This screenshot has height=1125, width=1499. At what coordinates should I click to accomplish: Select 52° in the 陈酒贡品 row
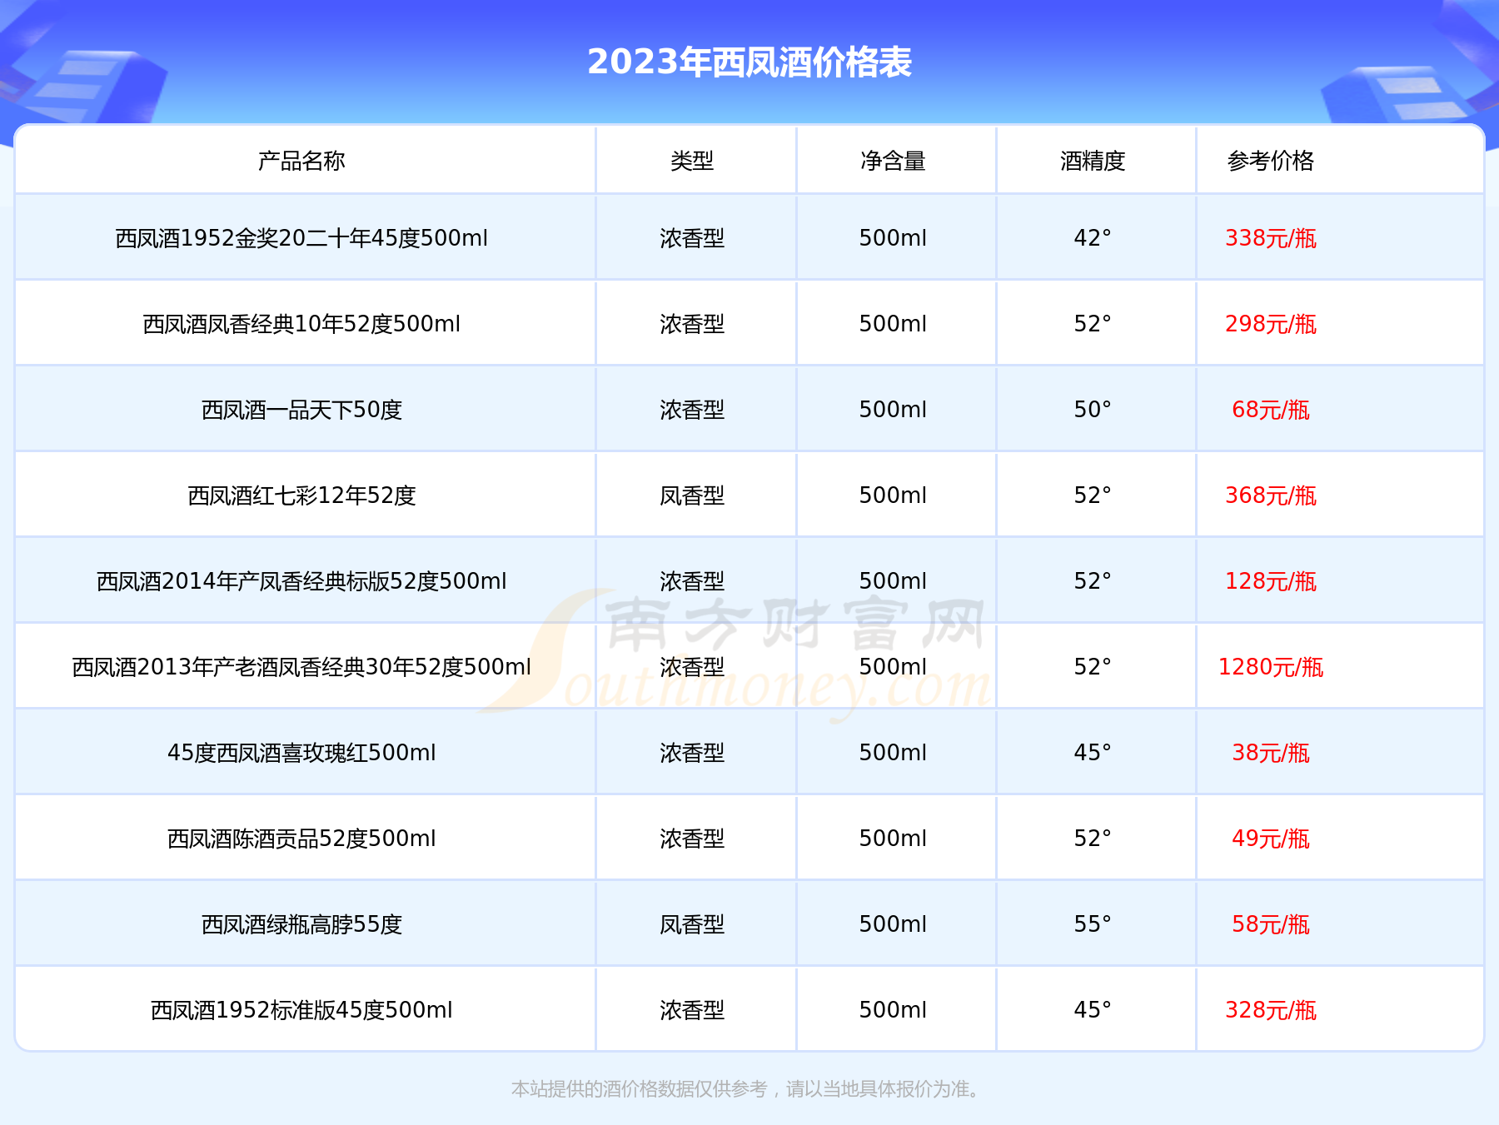click(1093, 839)
